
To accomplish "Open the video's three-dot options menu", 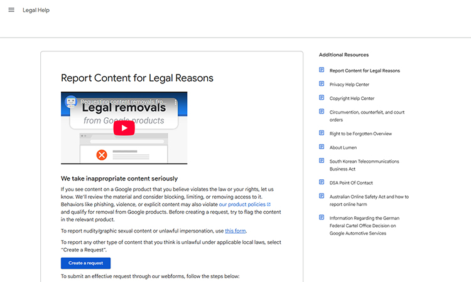I will (x=176, y=102).
